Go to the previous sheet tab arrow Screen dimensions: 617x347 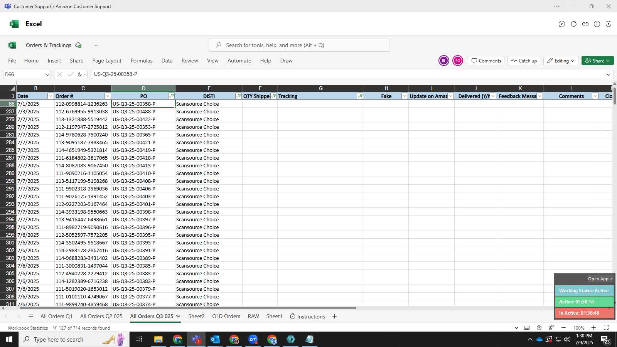click(x=6, y=317)
